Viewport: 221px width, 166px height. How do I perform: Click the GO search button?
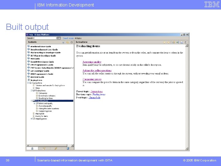click(59, 38)
